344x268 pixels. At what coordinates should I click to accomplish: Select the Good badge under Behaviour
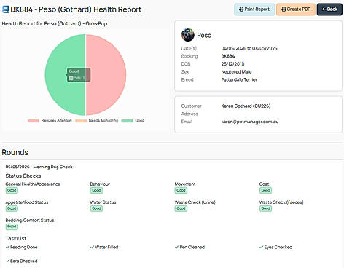point(96,190)
